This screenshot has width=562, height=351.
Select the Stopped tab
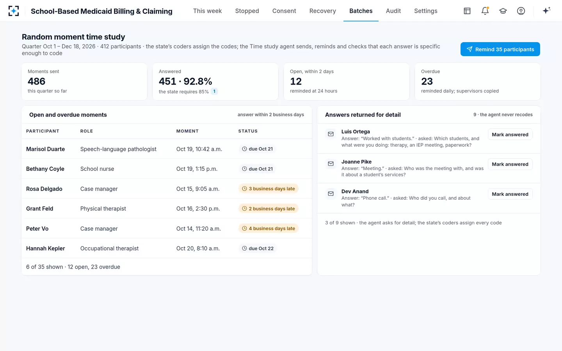(247, 11)
